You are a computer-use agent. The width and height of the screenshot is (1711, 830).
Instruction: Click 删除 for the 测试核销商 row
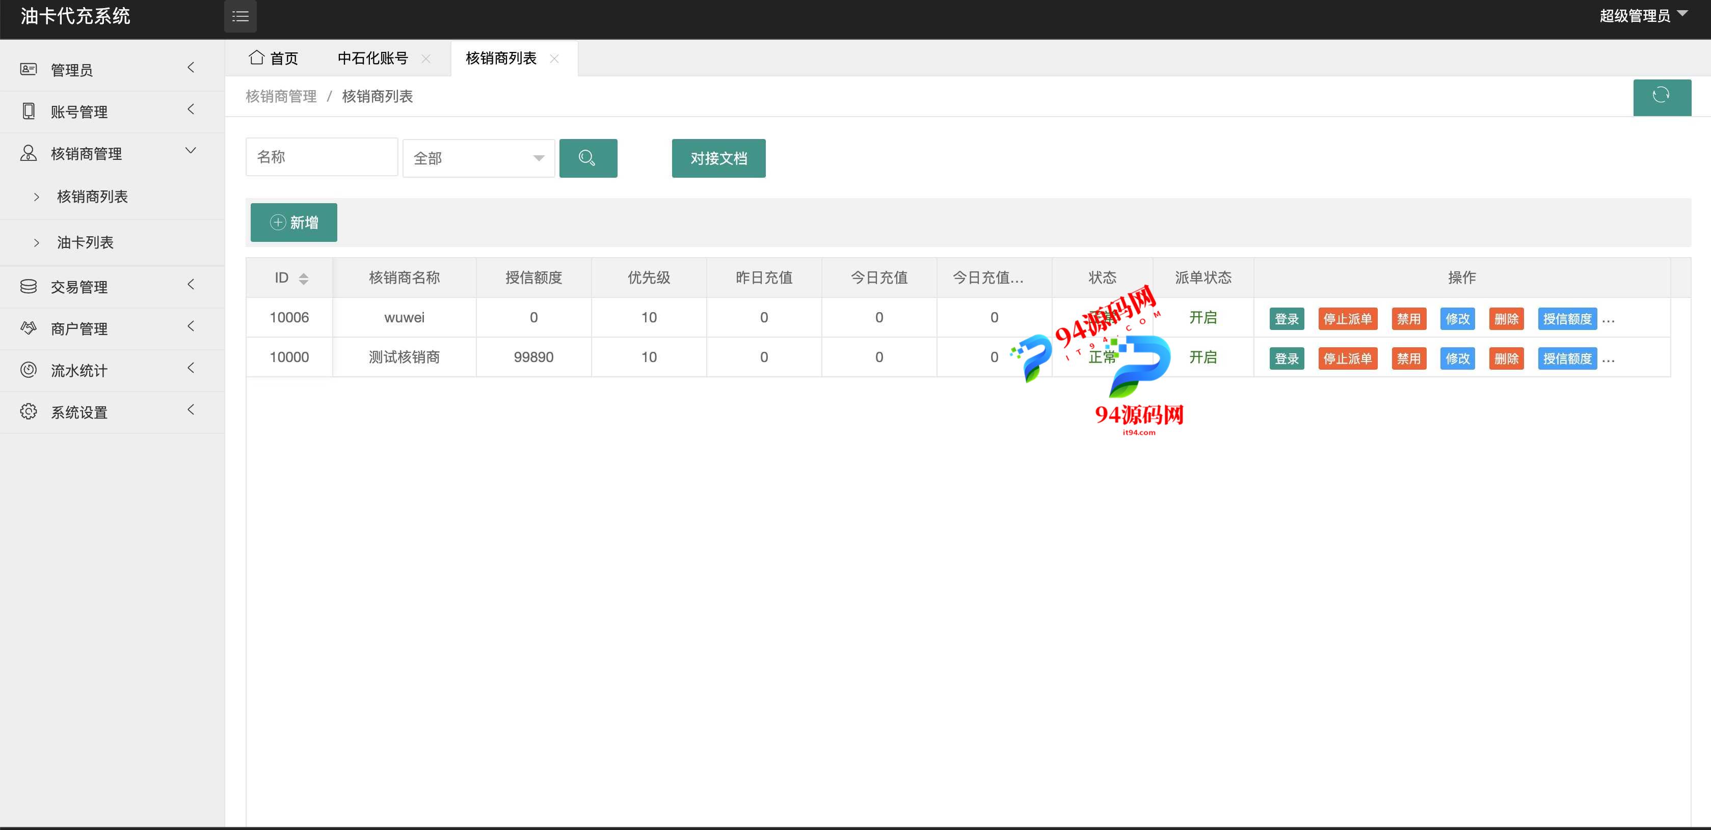(x=1506, y=358)
